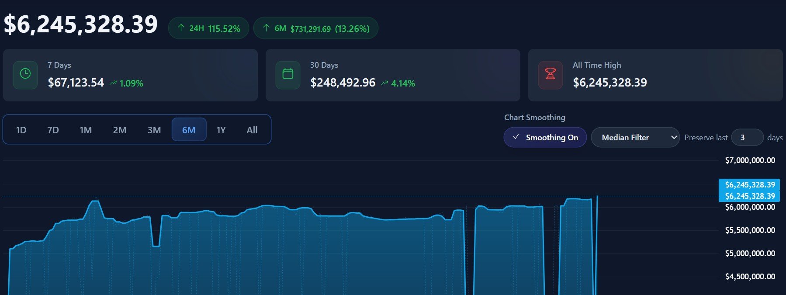Click the up arrow icon beside 6M badge
This screenshot has height=295, width=786.
pos(266,28)
